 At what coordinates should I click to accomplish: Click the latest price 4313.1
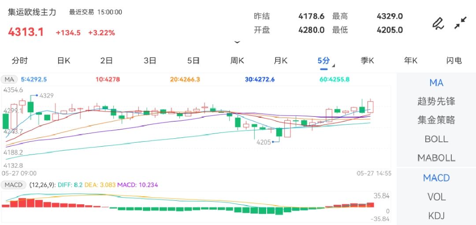tap(26, 32)
